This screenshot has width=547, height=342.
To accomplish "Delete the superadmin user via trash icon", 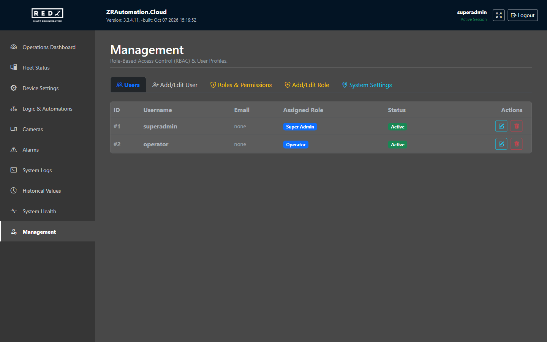I will [517, 126].
